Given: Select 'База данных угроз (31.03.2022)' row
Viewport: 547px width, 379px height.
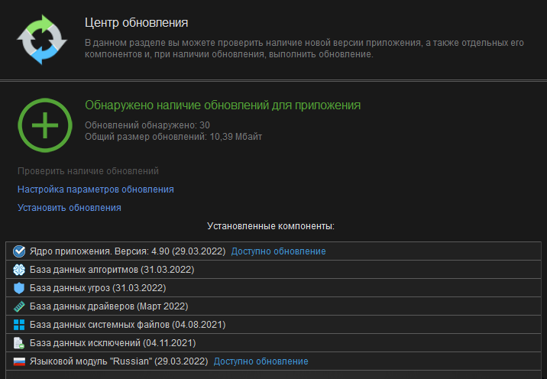Looking at the screenshot, I should pyautogui.click(x=273, y=288).
